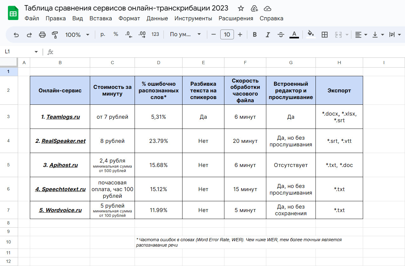Click the merge cells icon

coord(338,35)
